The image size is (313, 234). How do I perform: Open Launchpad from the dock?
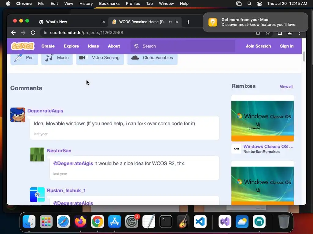click(x=46, y=222)
